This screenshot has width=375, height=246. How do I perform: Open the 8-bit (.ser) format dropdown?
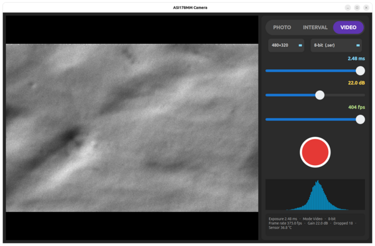pos(336,46)
